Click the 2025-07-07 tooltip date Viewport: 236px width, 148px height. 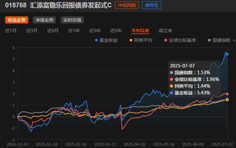click(182, 66)
